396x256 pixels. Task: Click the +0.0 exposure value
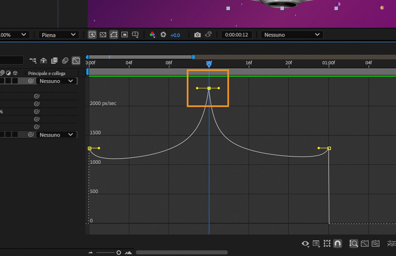(x=175, y=35)
